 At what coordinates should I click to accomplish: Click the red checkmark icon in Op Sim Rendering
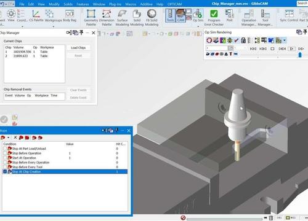tap(237, 41)
